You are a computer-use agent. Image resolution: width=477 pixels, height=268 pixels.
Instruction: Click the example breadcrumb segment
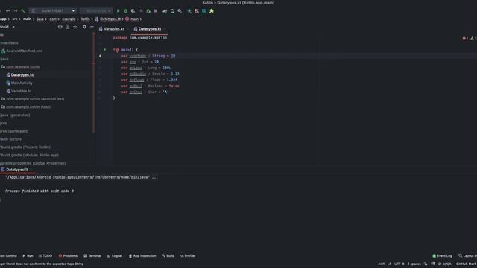coord(69,19)
